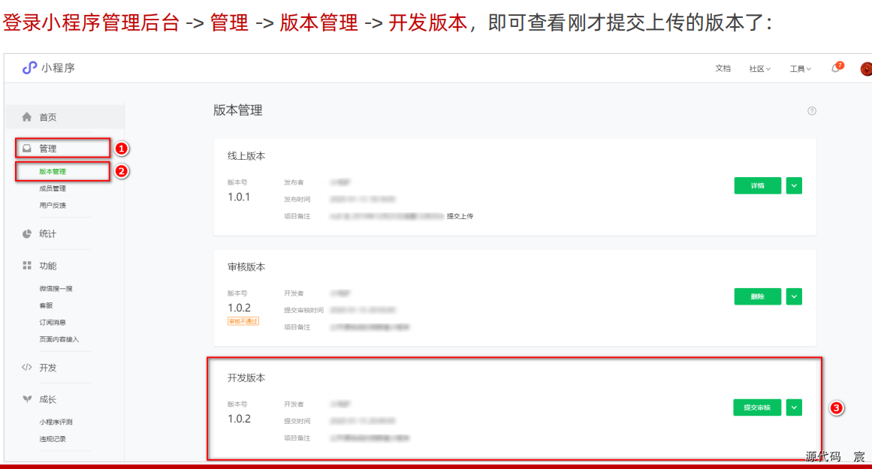
Task: Select 成员管理 in the sidebar
Action: pyautogui.click(x=53, y=188)
